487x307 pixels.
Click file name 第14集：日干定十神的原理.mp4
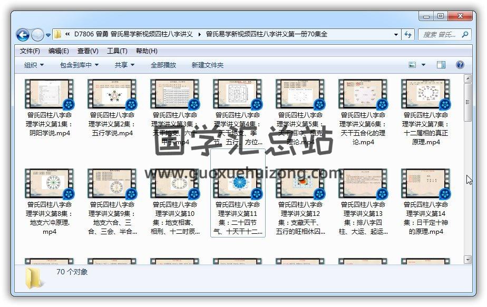[426, 218]
